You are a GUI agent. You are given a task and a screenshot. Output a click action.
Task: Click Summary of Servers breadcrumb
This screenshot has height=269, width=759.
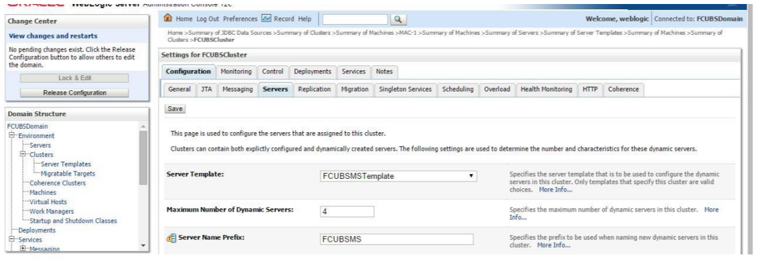pyautogui.click(x=513, y=33)
